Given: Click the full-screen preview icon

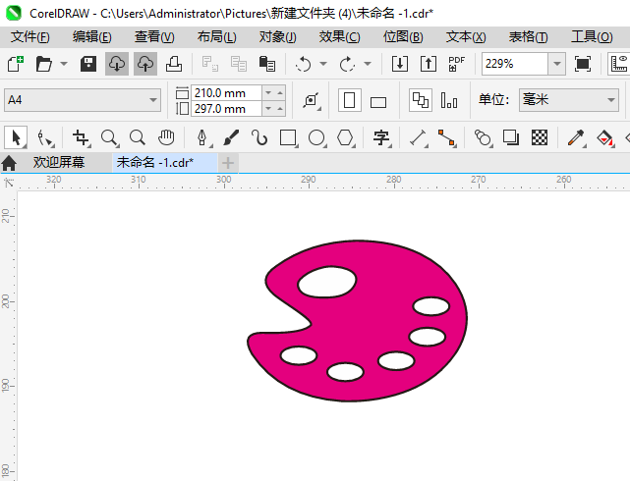Looking at the screenshot, I should coord(583,64).
